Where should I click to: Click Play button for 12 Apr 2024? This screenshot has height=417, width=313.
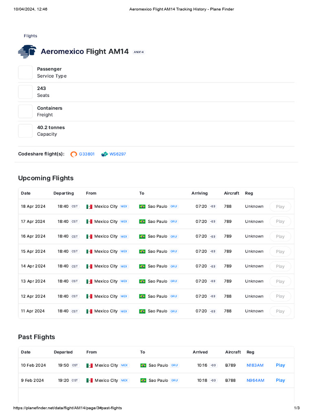tap(280, 296)
